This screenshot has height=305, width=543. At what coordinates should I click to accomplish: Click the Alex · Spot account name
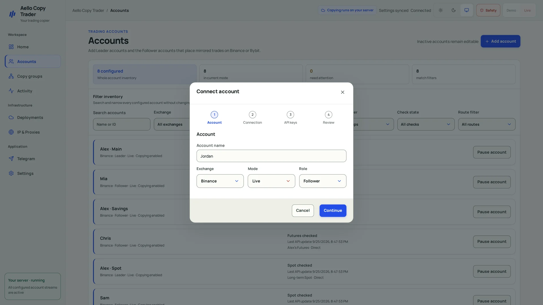coord(111,268)
